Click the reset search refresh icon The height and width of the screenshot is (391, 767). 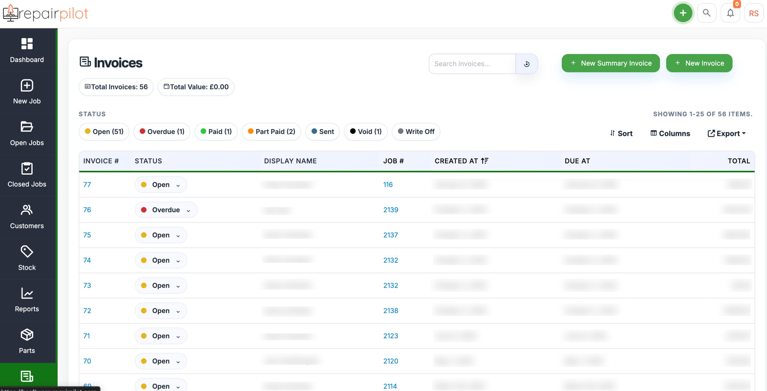tap(526, 64)
